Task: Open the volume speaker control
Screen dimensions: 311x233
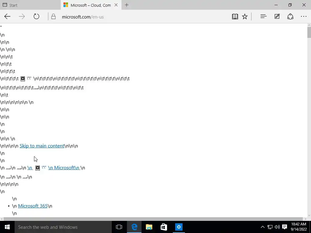Action: click(x=277, y=227)
